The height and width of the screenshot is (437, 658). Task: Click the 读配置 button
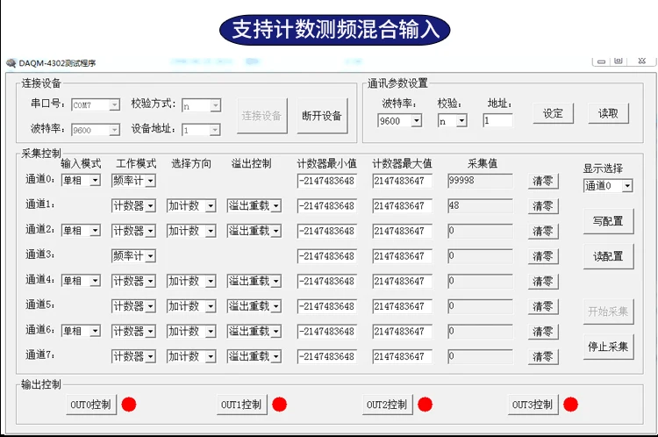608,256
